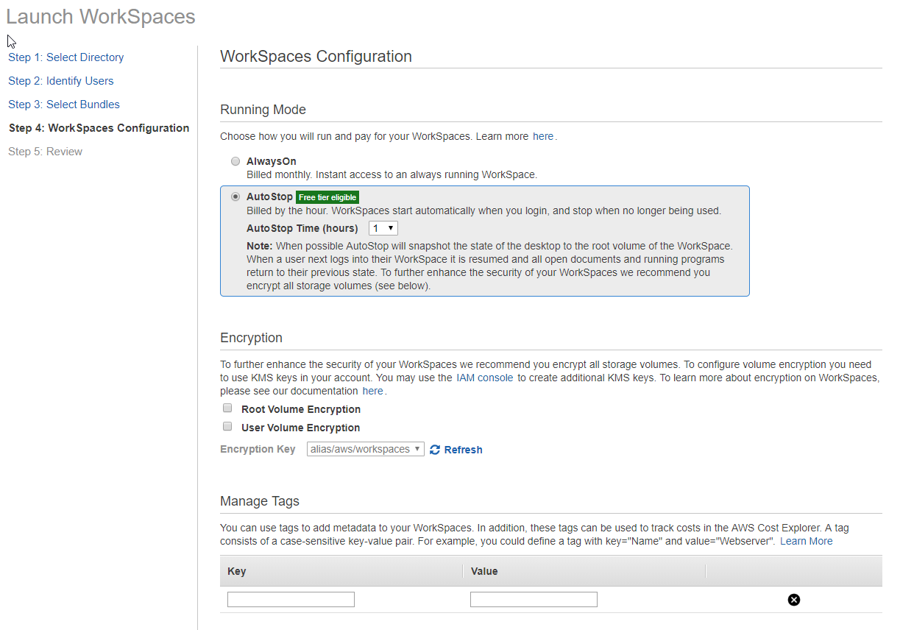This screenshot has height=630, width=914.
Task: Enable User Volume Encryption
Action: [227, 426]
